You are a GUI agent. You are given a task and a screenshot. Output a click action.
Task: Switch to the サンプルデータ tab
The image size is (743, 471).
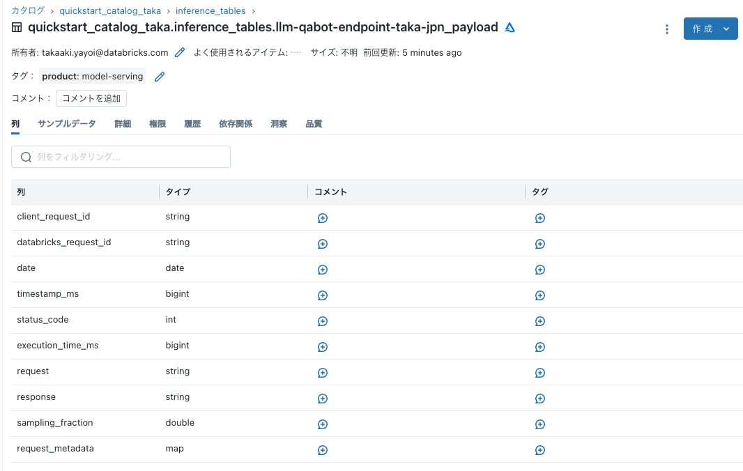[67, 123]
